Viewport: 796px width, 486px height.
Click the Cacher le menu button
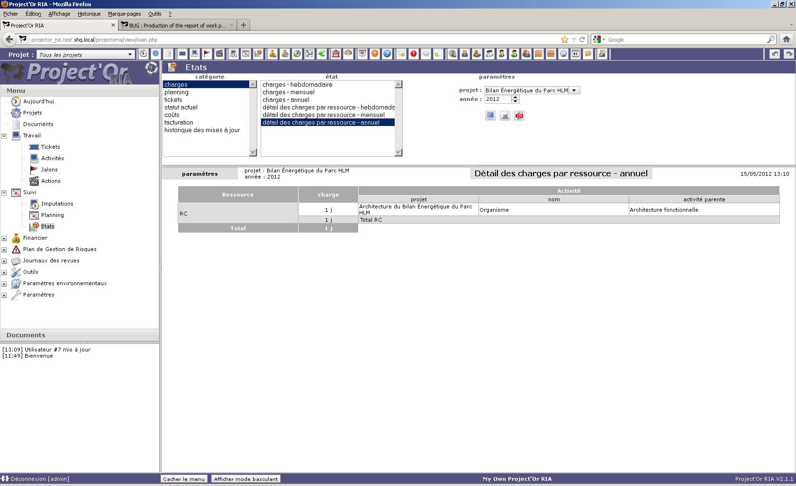pyautogui.click(x=184, y=479)
